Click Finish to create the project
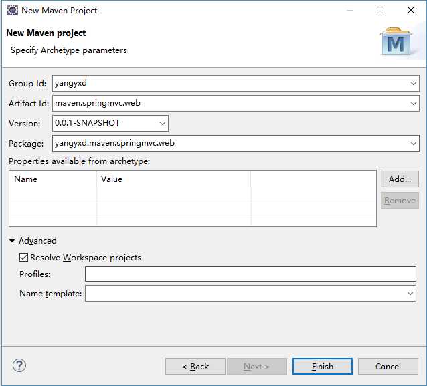The image size is (427, 386). [323, 367]
